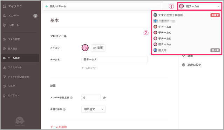The image size is (224, 130).
Task: Click the help icon next to 金額の端数
Action: (x=64, y=109)
